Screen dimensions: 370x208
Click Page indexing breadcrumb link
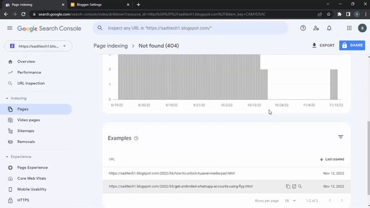coord(110,46)
